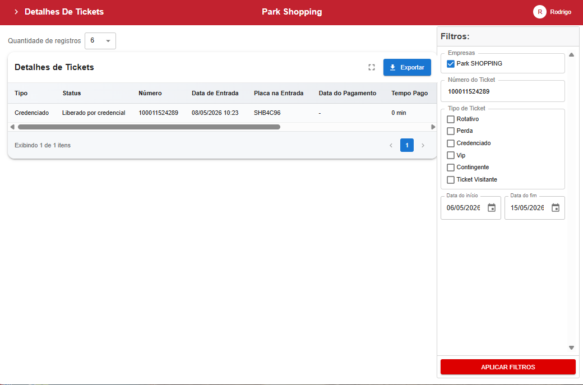Viewport: 583px width, 385px height.
Task: Click the Credenciado cell in the table row
Action: [31, 113]
